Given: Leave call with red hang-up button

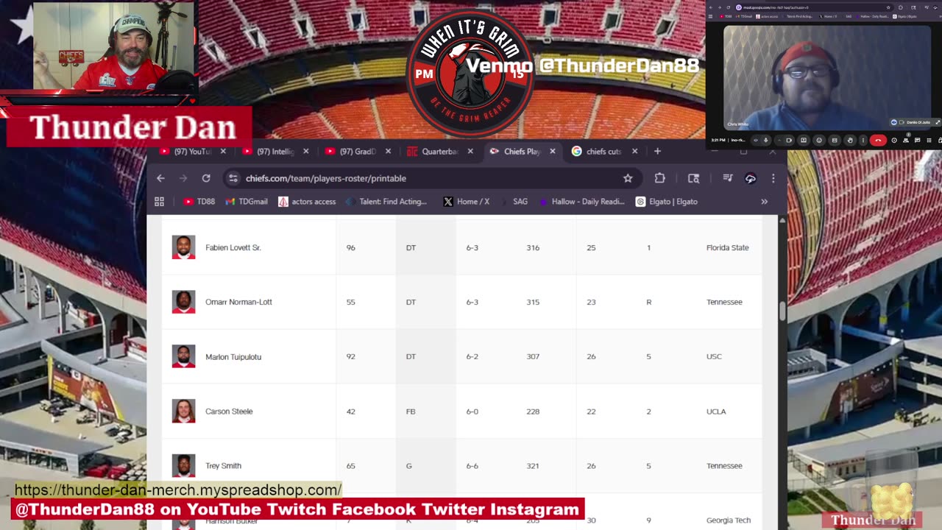Looking at the screenshot, I should tap(878, 140).
